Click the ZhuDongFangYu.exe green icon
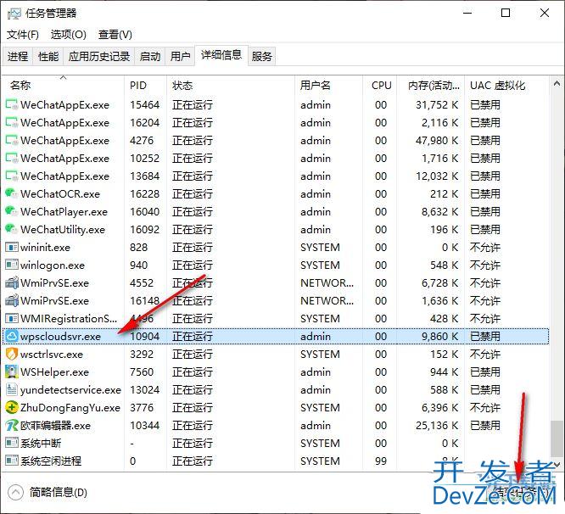The height and width of the screenshot is (514, 565). click(x=12, y=407)
